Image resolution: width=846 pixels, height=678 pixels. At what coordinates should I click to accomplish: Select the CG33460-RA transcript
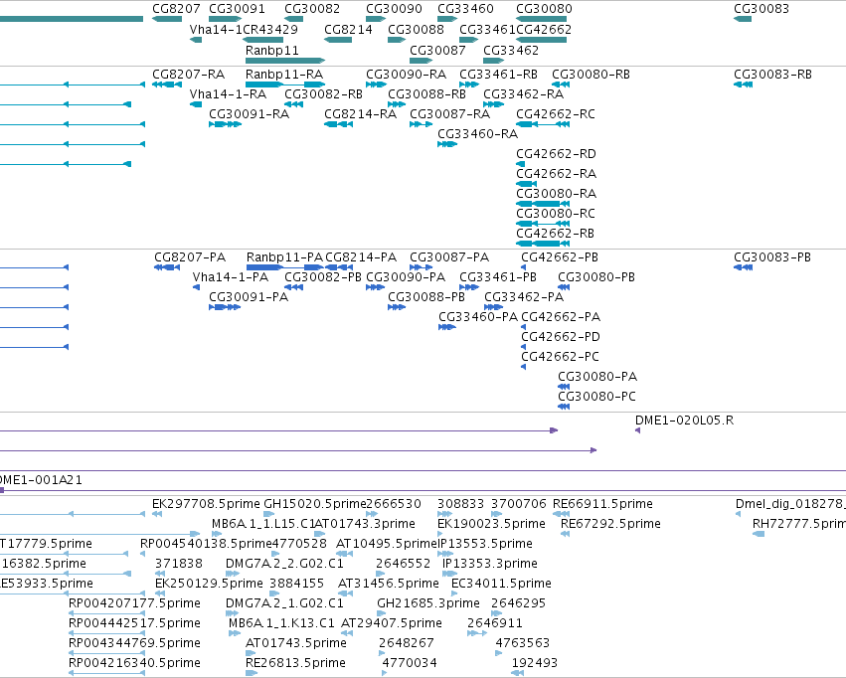pyautogui.click(x=447, y=144)
